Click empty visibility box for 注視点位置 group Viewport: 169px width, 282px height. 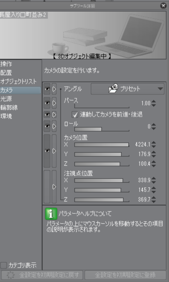pyautogui.click(x=47, y=187)
